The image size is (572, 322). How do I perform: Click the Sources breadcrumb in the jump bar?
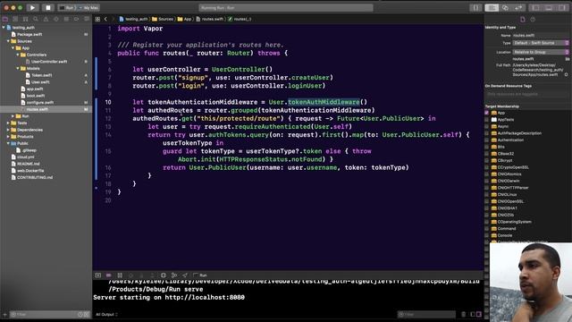tap(163, 19)
